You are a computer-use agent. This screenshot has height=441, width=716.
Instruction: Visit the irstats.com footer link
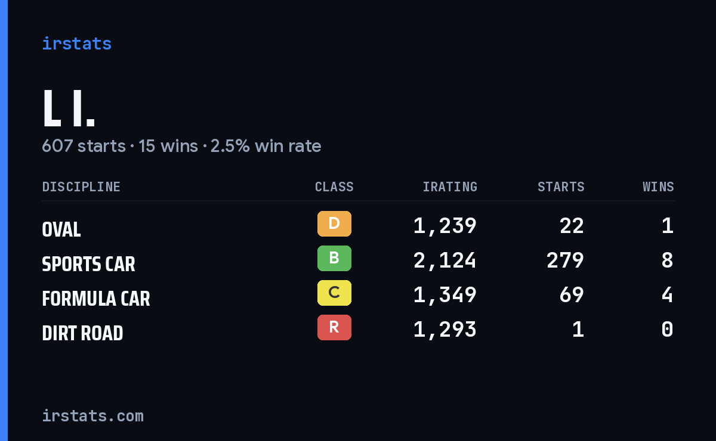point(93,415)
